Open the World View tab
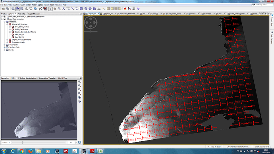Screen dimensions: 274x154 click(63, 78)
